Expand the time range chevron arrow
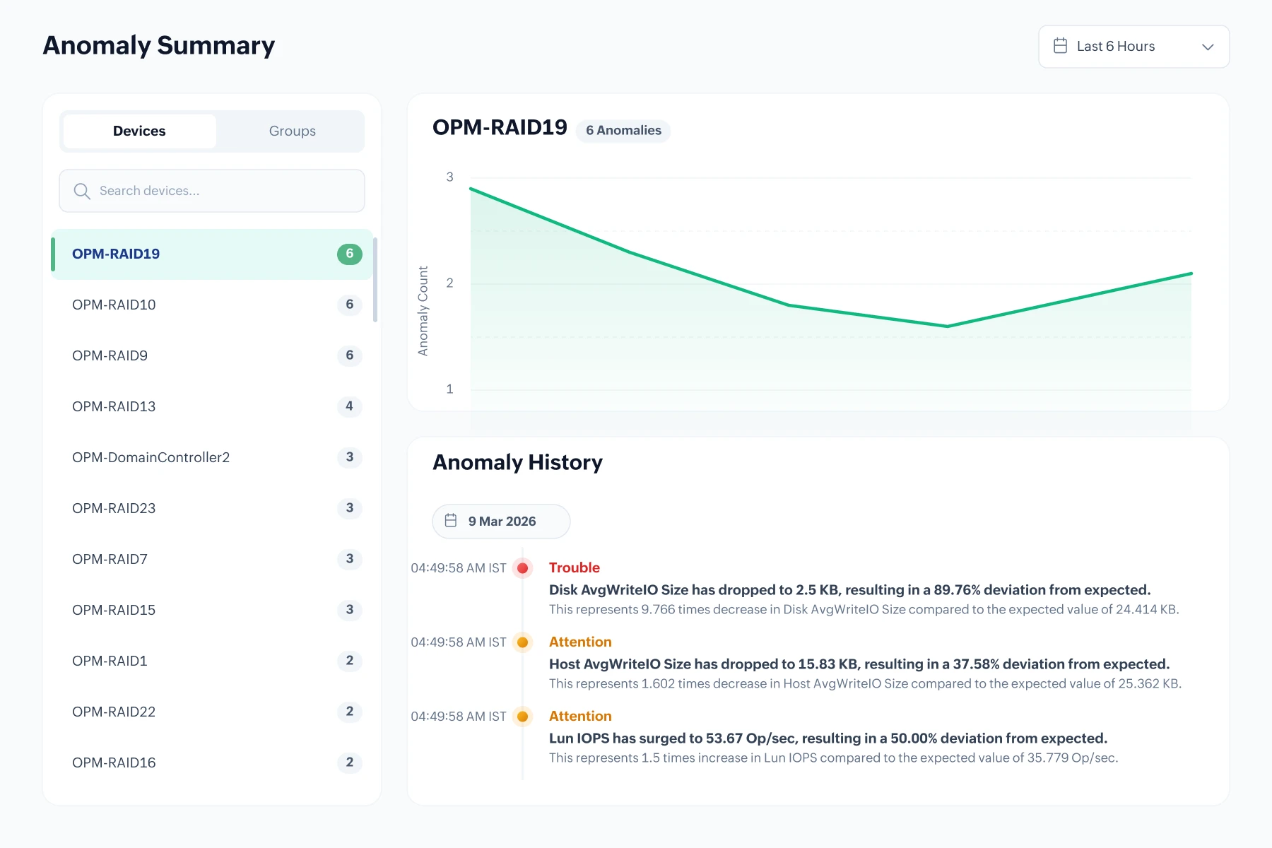 pyautogui.click(x=1208, y=47)
